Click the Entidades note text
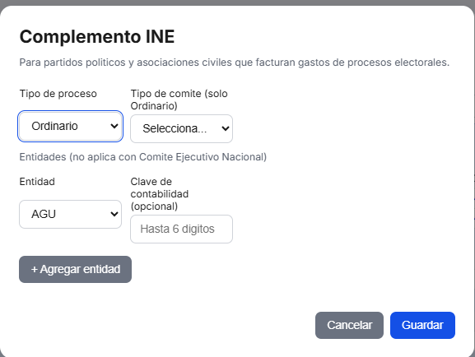The image size is (475, 357). (143, 157)
